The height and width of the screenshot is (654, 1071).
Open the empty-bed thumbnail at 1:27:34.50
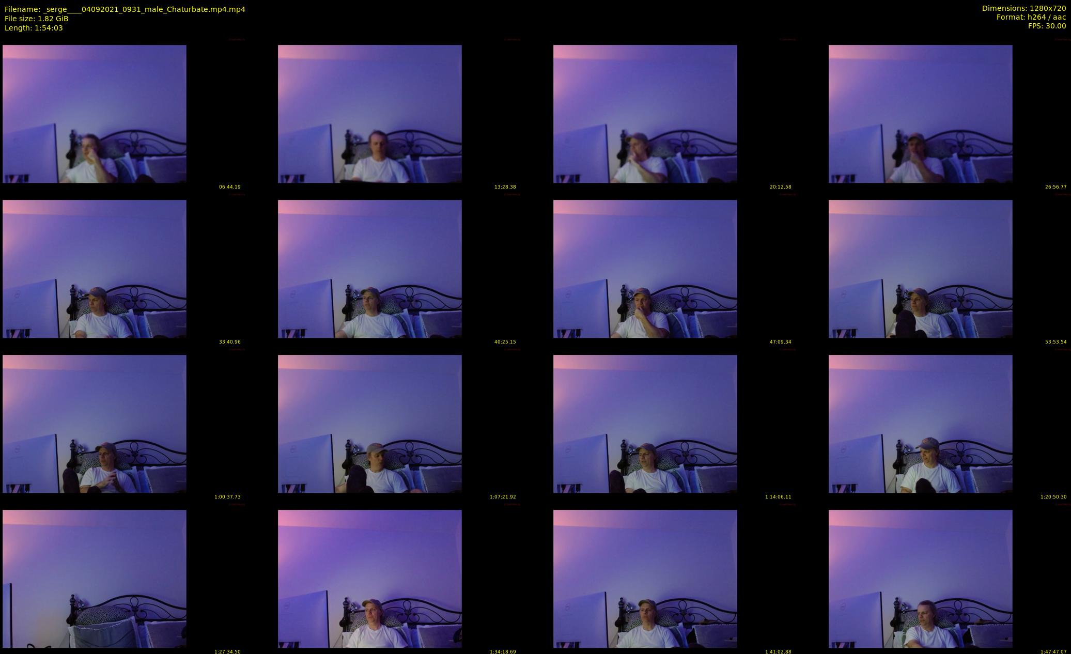(x=94, y=579)
